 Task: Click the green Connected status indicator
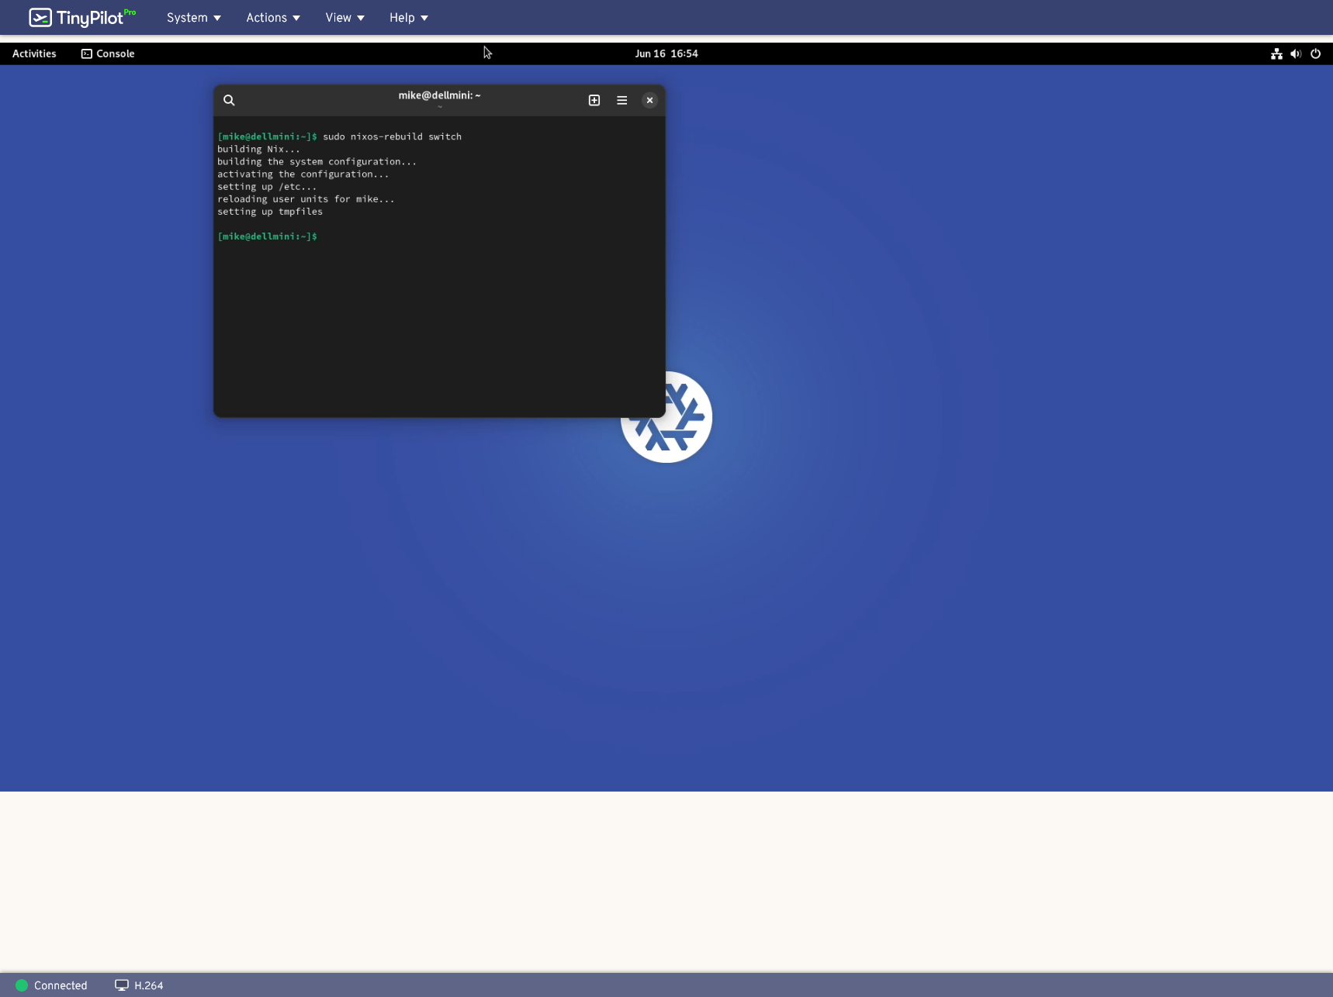22,985
